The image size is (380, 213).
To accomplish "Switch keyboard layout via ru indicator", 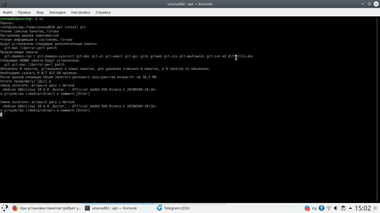I will click(314, 208).
